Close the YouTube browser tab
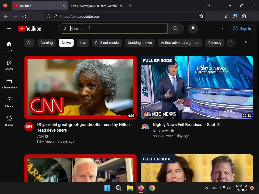This screenshot has height=194, width=259. 64,6
